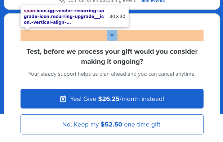Select No. Keep my one-time gift

(112, 124)
